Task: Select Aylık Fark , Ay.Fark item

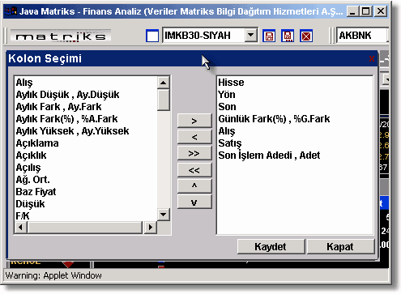Action: tap(58, 107)
